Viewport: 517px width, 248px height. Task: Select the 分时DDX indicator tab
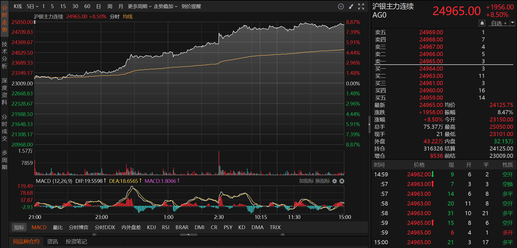105,227
